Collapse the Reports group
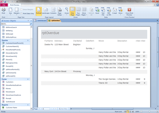 (28, 105)
